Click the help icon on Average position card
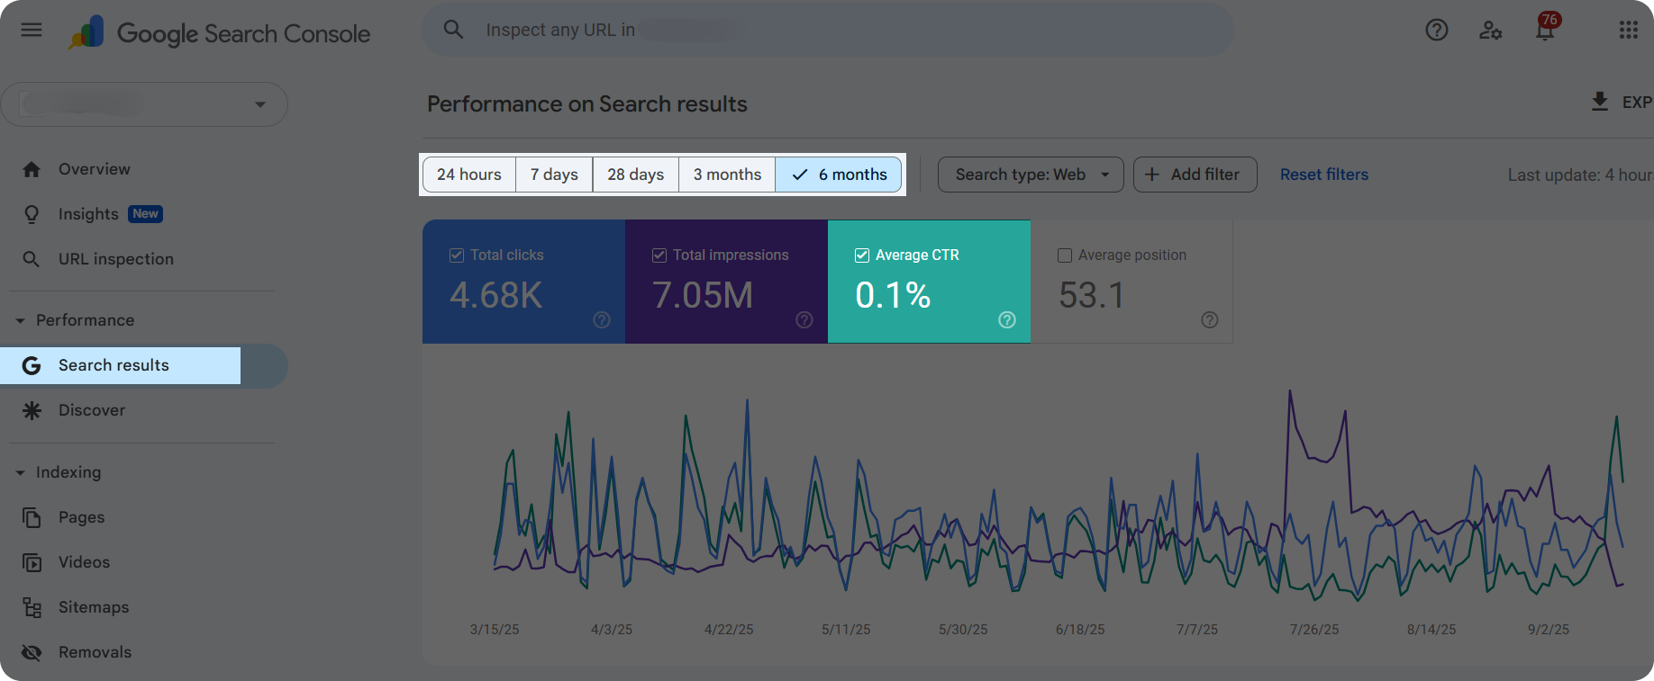Screen dimensions: 1654x681 point(1210,320)
